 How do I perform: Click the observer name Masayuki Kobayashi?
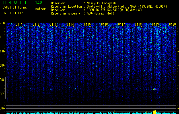102,3
